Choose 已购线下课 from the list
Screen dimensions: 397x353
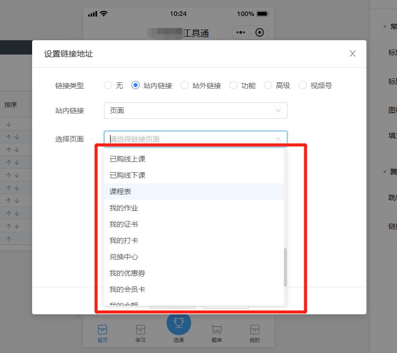tap(194, 175)
